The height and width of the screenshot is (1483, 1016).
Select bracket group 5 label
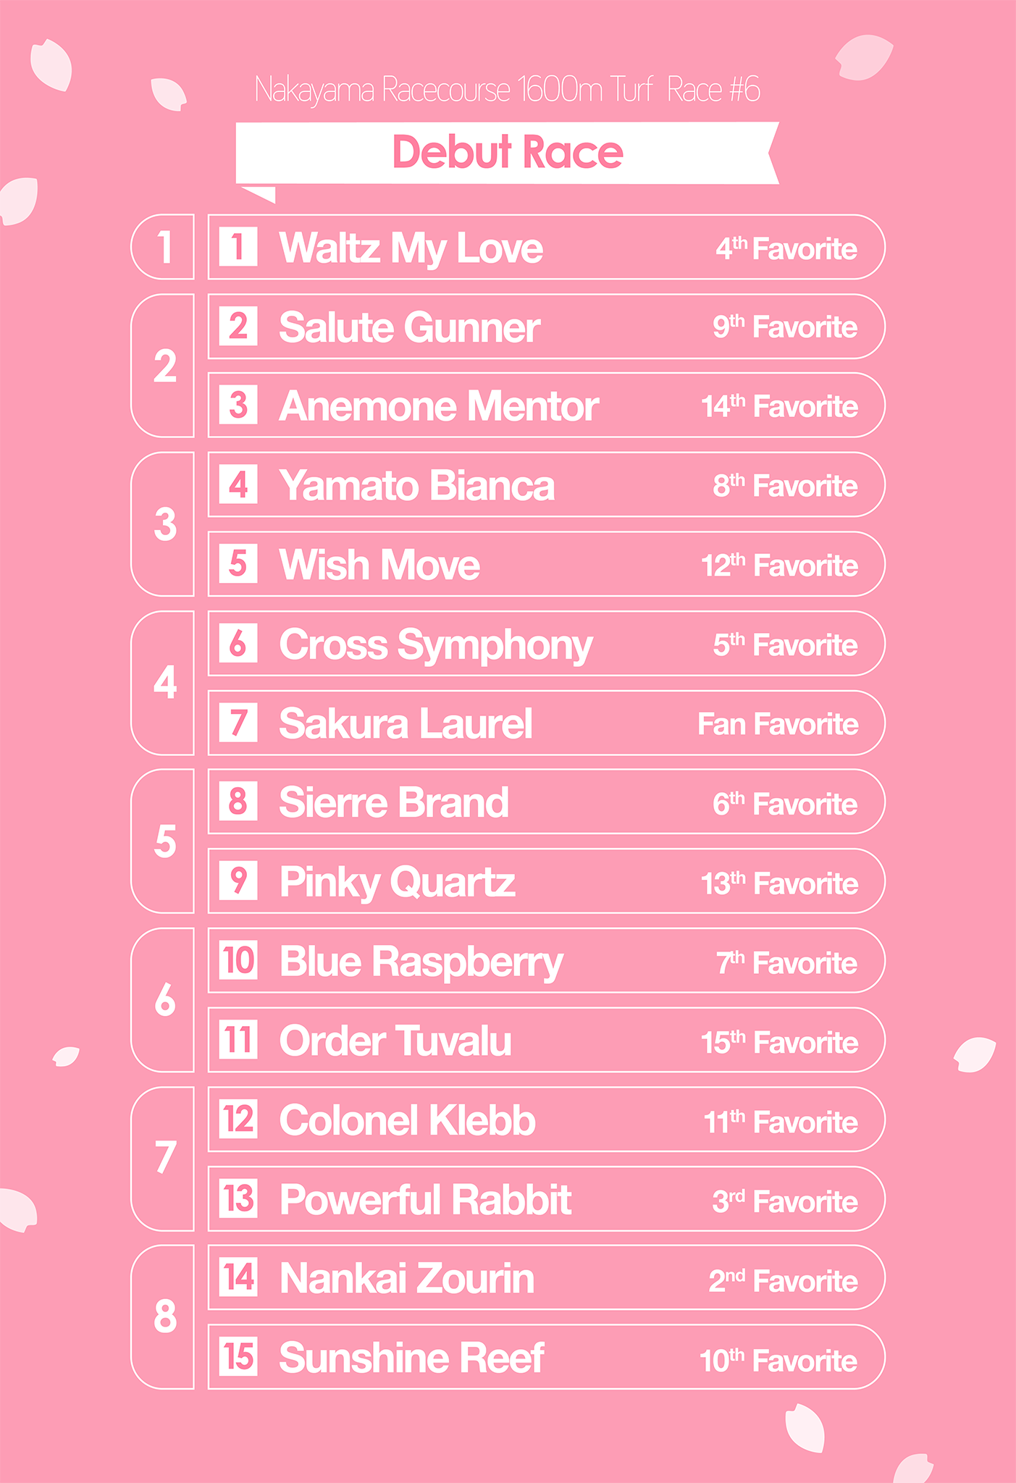[x=165, y=841]
